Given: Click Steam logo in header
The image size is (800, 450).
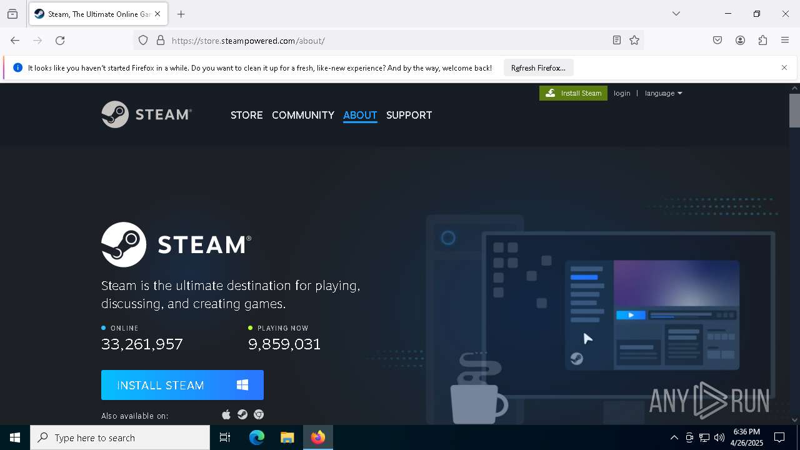Looking at the screenshot, I should (147, 114).
